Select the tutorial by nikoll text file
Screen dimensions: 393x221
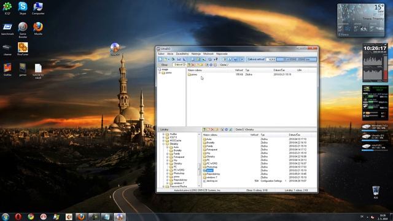click(38, 71)
